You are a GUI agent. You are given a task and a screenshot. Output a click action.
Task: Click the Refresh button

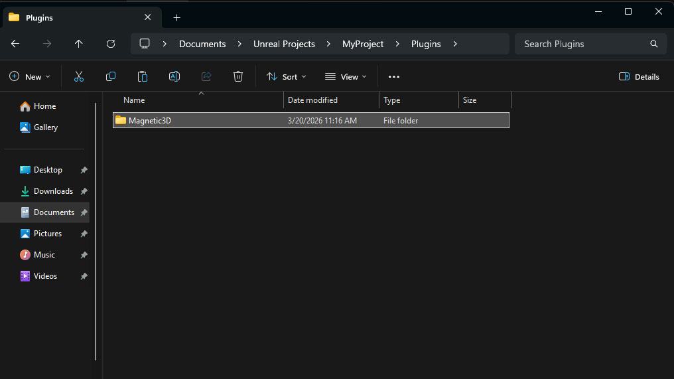(x=111, y=44)
